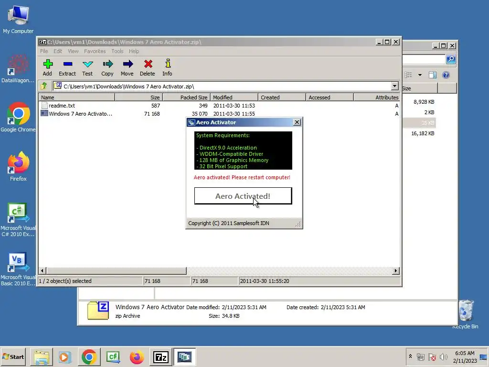This screenshot has height=367, width=489.
Task: Click the readme.txt file icon
Action: pos(44,106)
